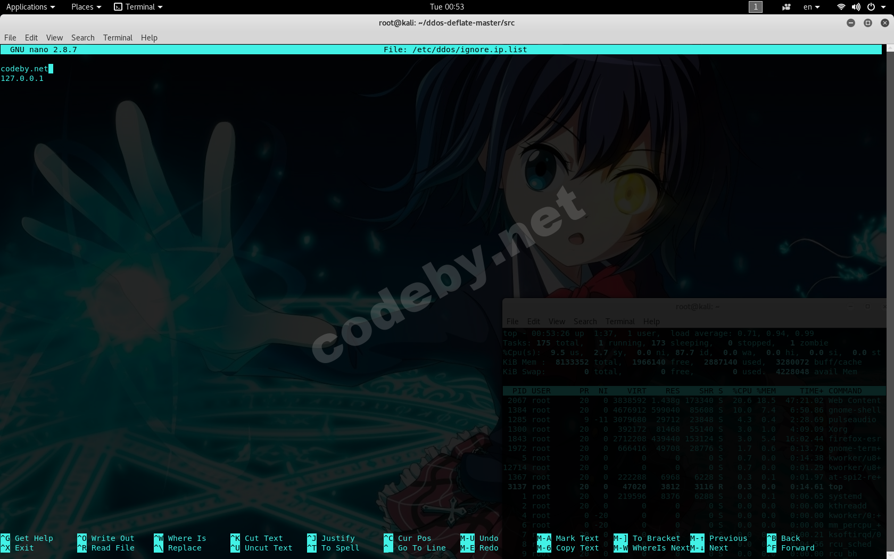Open the File menu of the front terminal
The height and width of the screenshot is (559, 894).
pyautogui.click(x=10, y=38)
